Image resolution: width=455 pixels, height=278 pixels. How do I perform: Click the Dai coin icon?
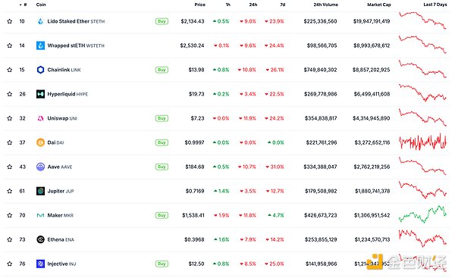[x=40, y=142]
